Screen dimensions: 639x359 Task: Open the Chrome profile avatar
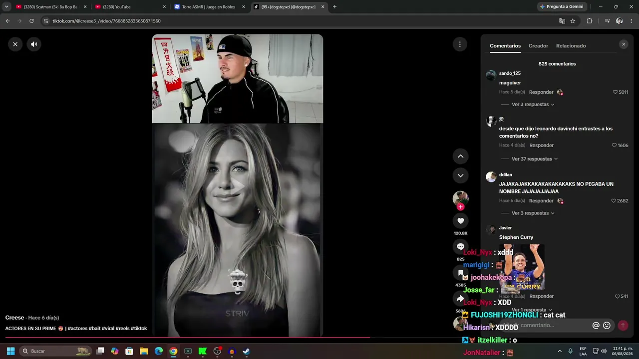(x=620, y=21)
